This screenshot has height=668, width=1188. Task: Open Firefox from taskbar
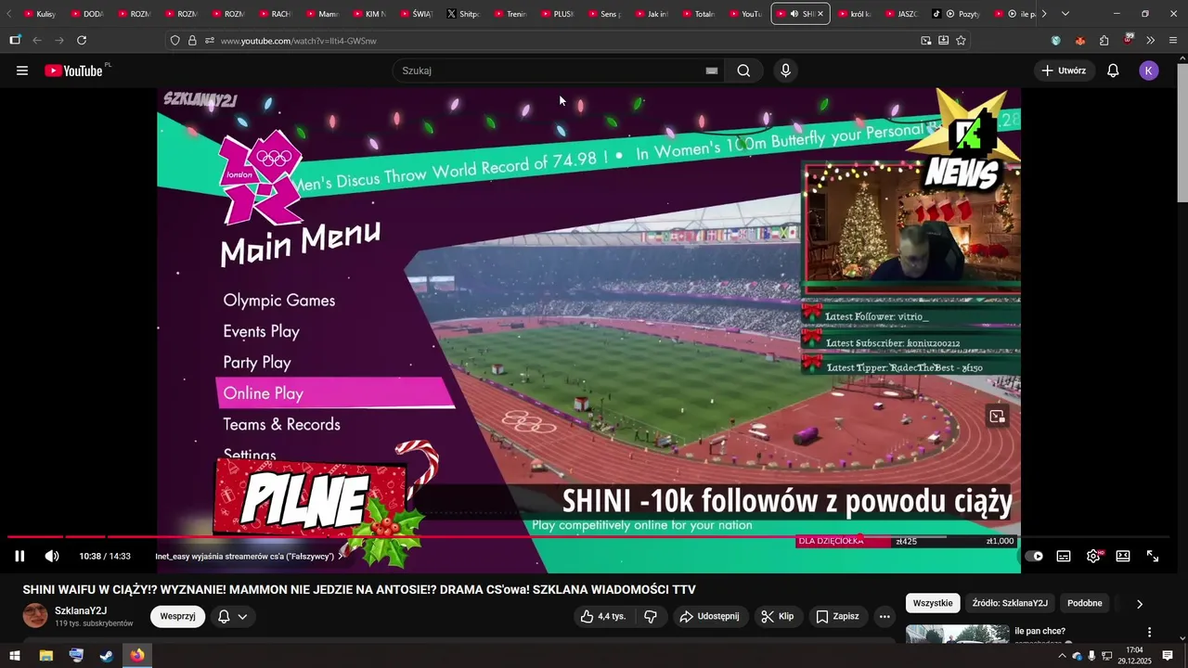coord(137,656)
